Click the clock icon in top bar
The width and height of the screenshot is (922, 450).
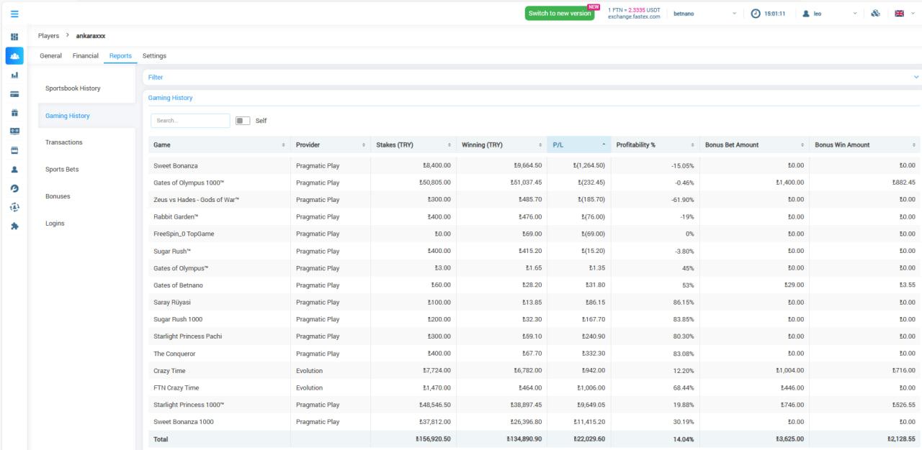[756, 14]
